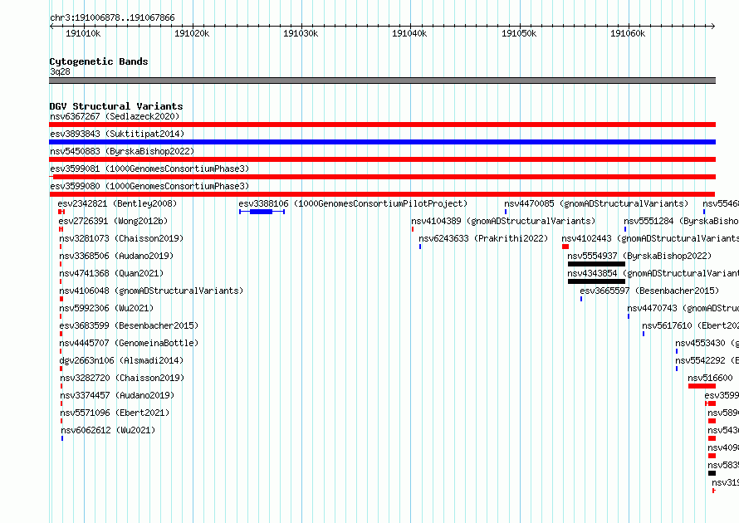Click the black bar under nsv4343854
Screen dimensions: 739x523
pos(596,281)
